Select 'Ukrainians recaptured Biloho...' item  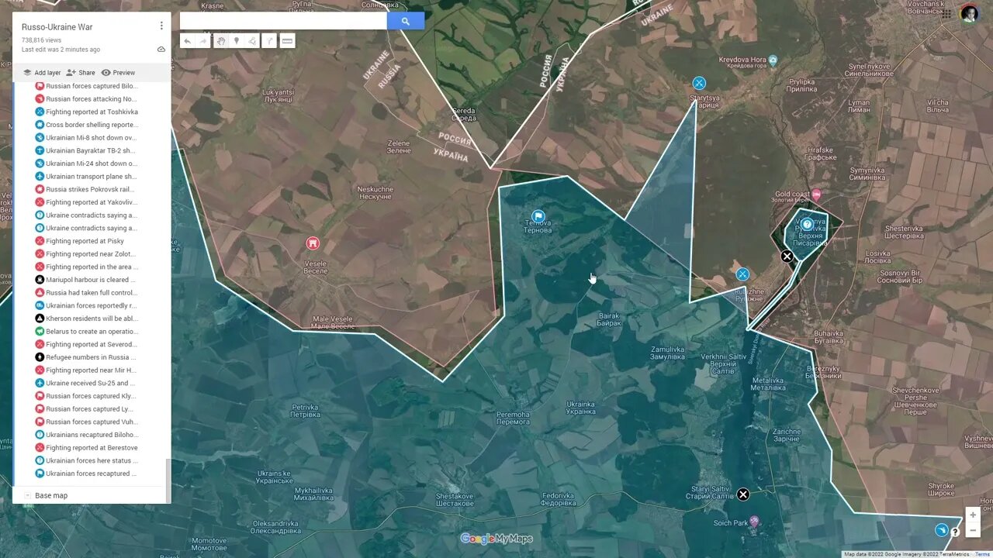[x=86, y=435]
